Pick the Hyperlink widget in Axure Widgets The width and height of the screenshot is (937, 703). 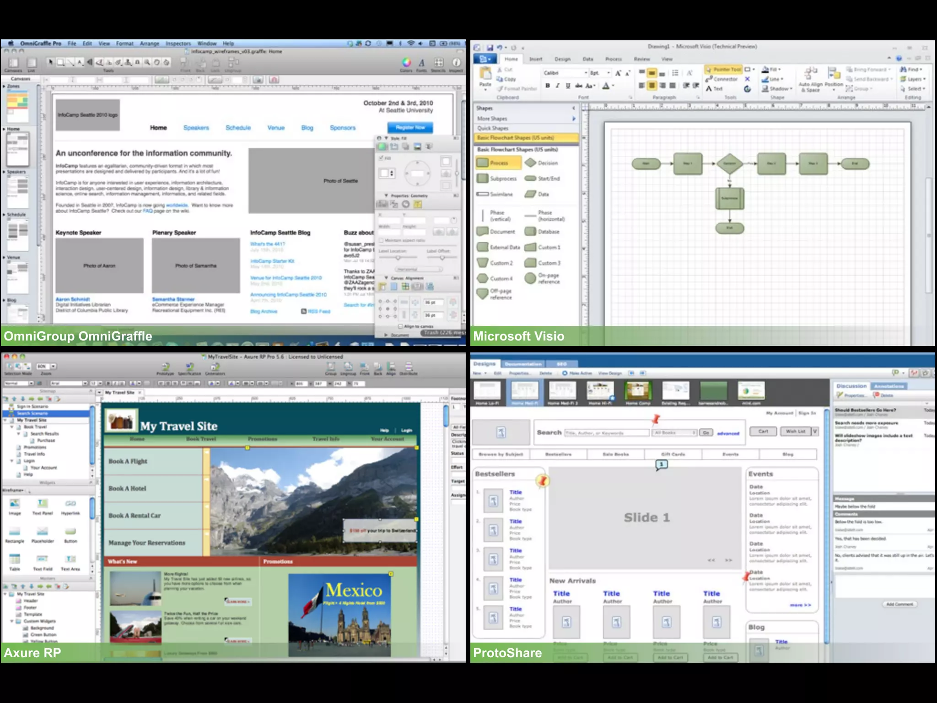click(70, 507)
